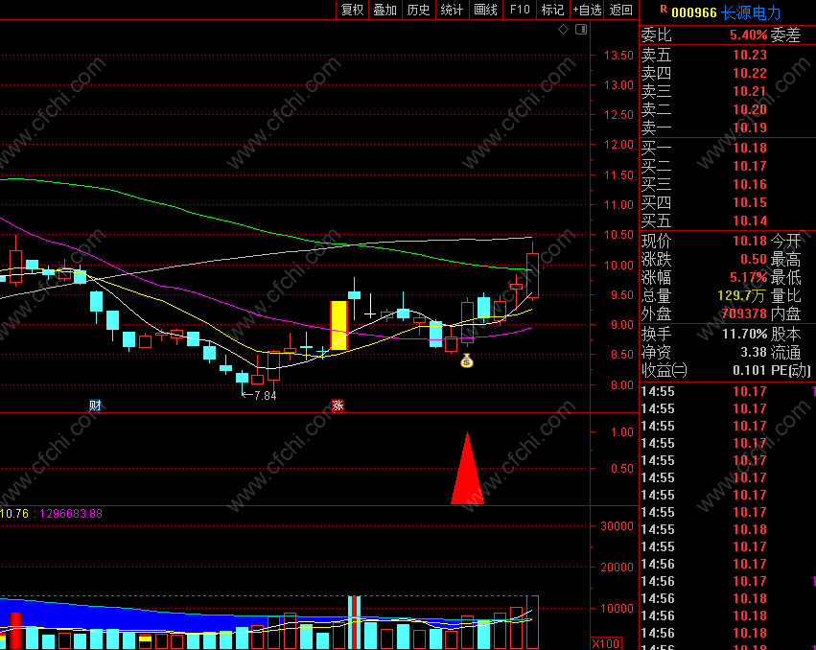Click the 卖三 price 10.21
This screenshot has height=650, width=816.
point(750,91)
